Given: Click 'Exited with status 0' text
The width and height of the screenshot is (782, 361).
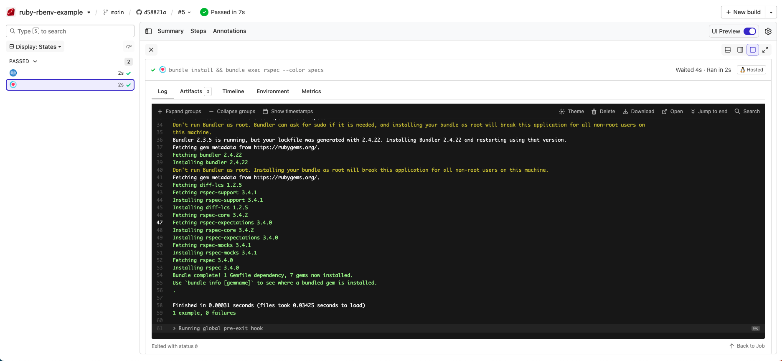Looking at the screenshot, I should [175, 346].
